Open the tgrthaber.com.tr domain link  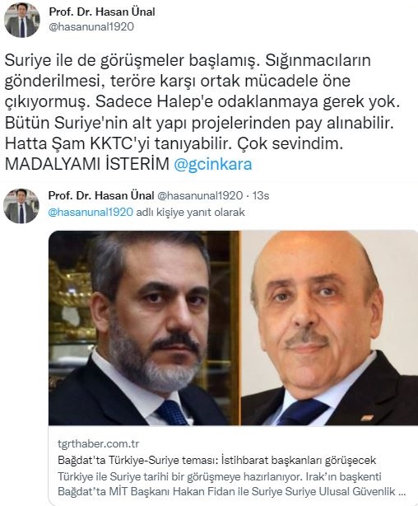(98, 444)
